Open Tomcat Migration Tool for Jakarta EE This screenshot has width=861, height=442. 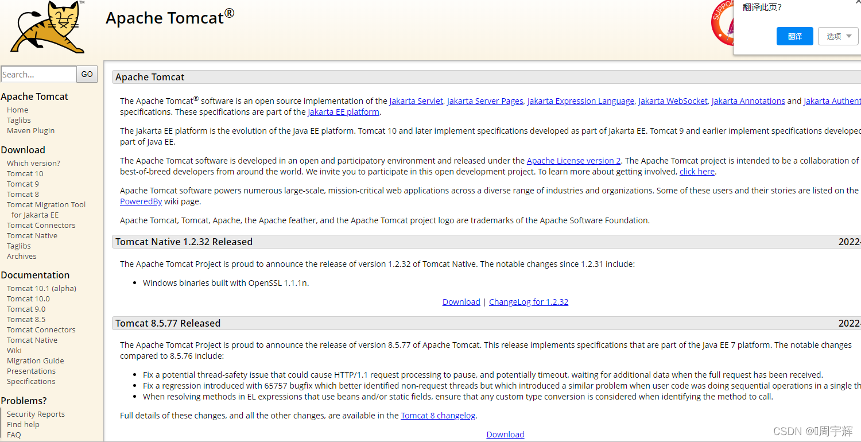[46, 210]
